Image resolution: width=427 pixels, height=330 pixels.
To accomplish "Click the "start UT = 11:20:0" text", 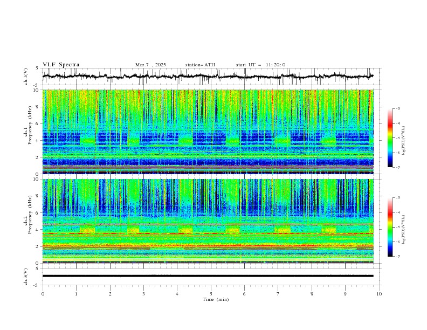I will point(260,65).
